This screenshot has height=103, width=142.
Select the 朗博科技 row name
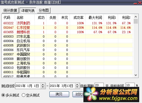coord(23,32)
